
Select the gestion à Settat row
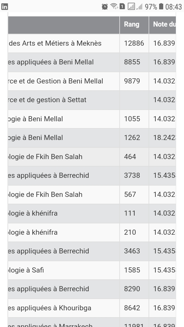pos(92,100)
